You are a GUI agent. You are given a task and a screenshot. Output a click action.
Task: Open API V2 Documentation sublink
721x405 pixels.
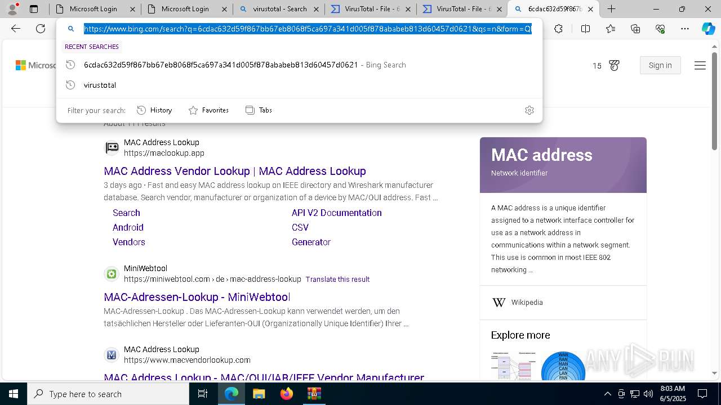click(x=337, y=213)
